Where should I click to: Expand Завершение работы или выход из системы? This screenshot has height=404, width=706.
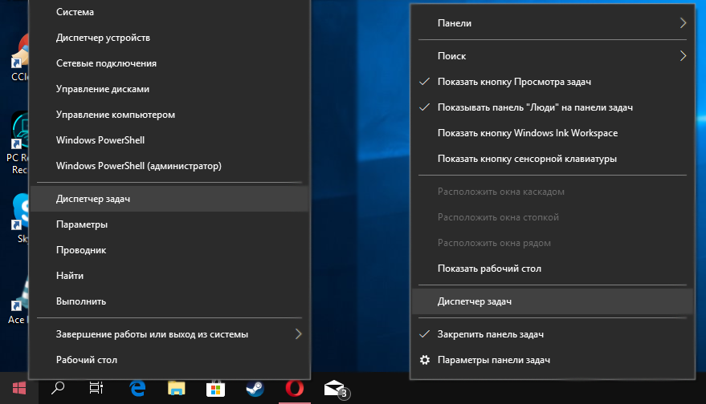[x=169, y=334]
